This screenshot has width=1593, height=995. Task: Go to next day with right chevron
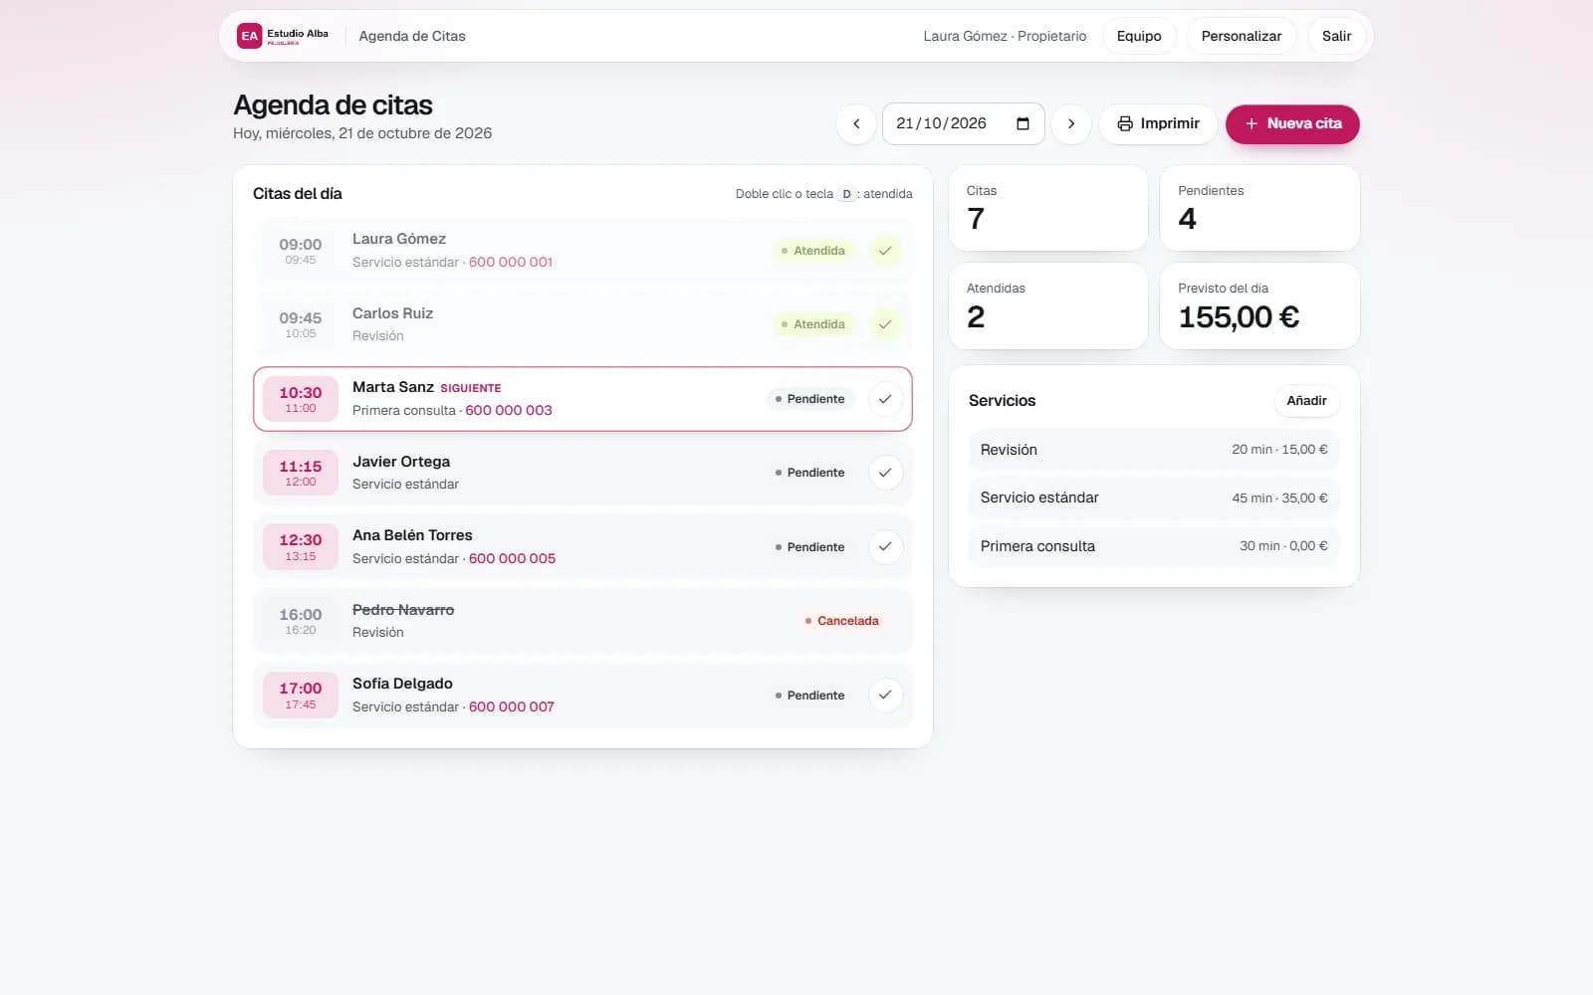[1071, 124]
